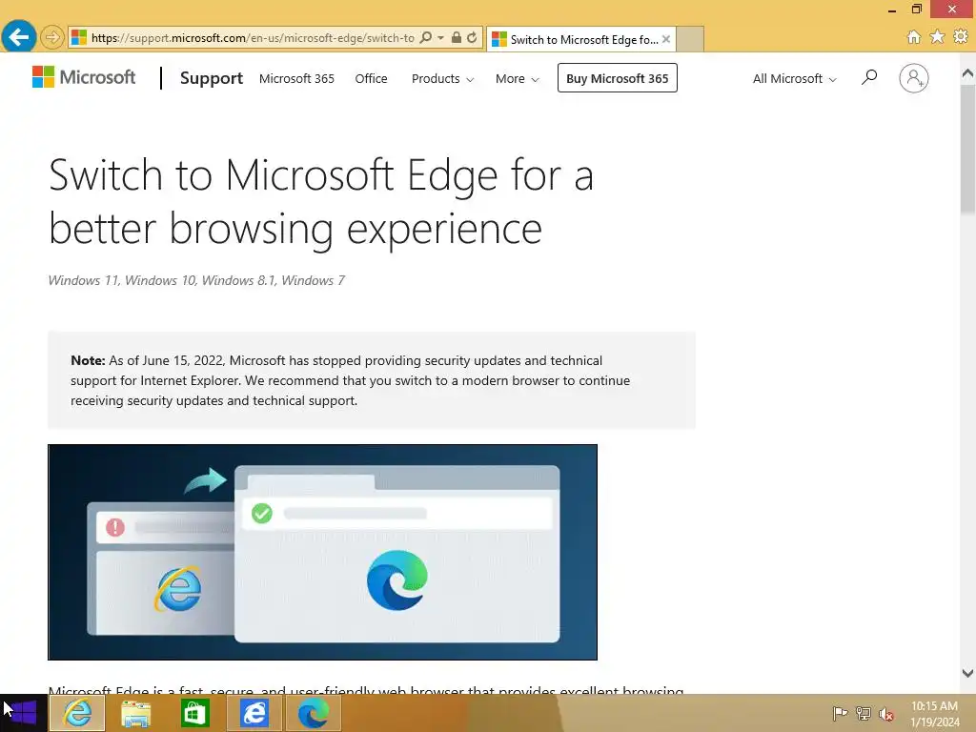Click the scrollbar up arrow
The width and height of the screenshot is (976, 732).
[x=967, y=73]
